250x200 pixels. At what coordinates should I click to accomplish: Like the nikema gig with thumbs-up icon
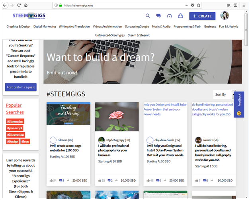click(x=51, y=181)
